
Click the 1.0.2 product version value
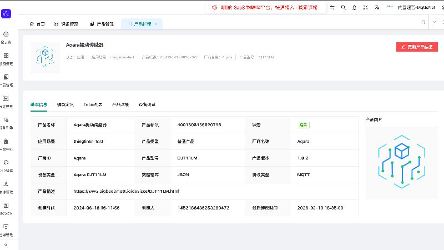click(302, 158)
